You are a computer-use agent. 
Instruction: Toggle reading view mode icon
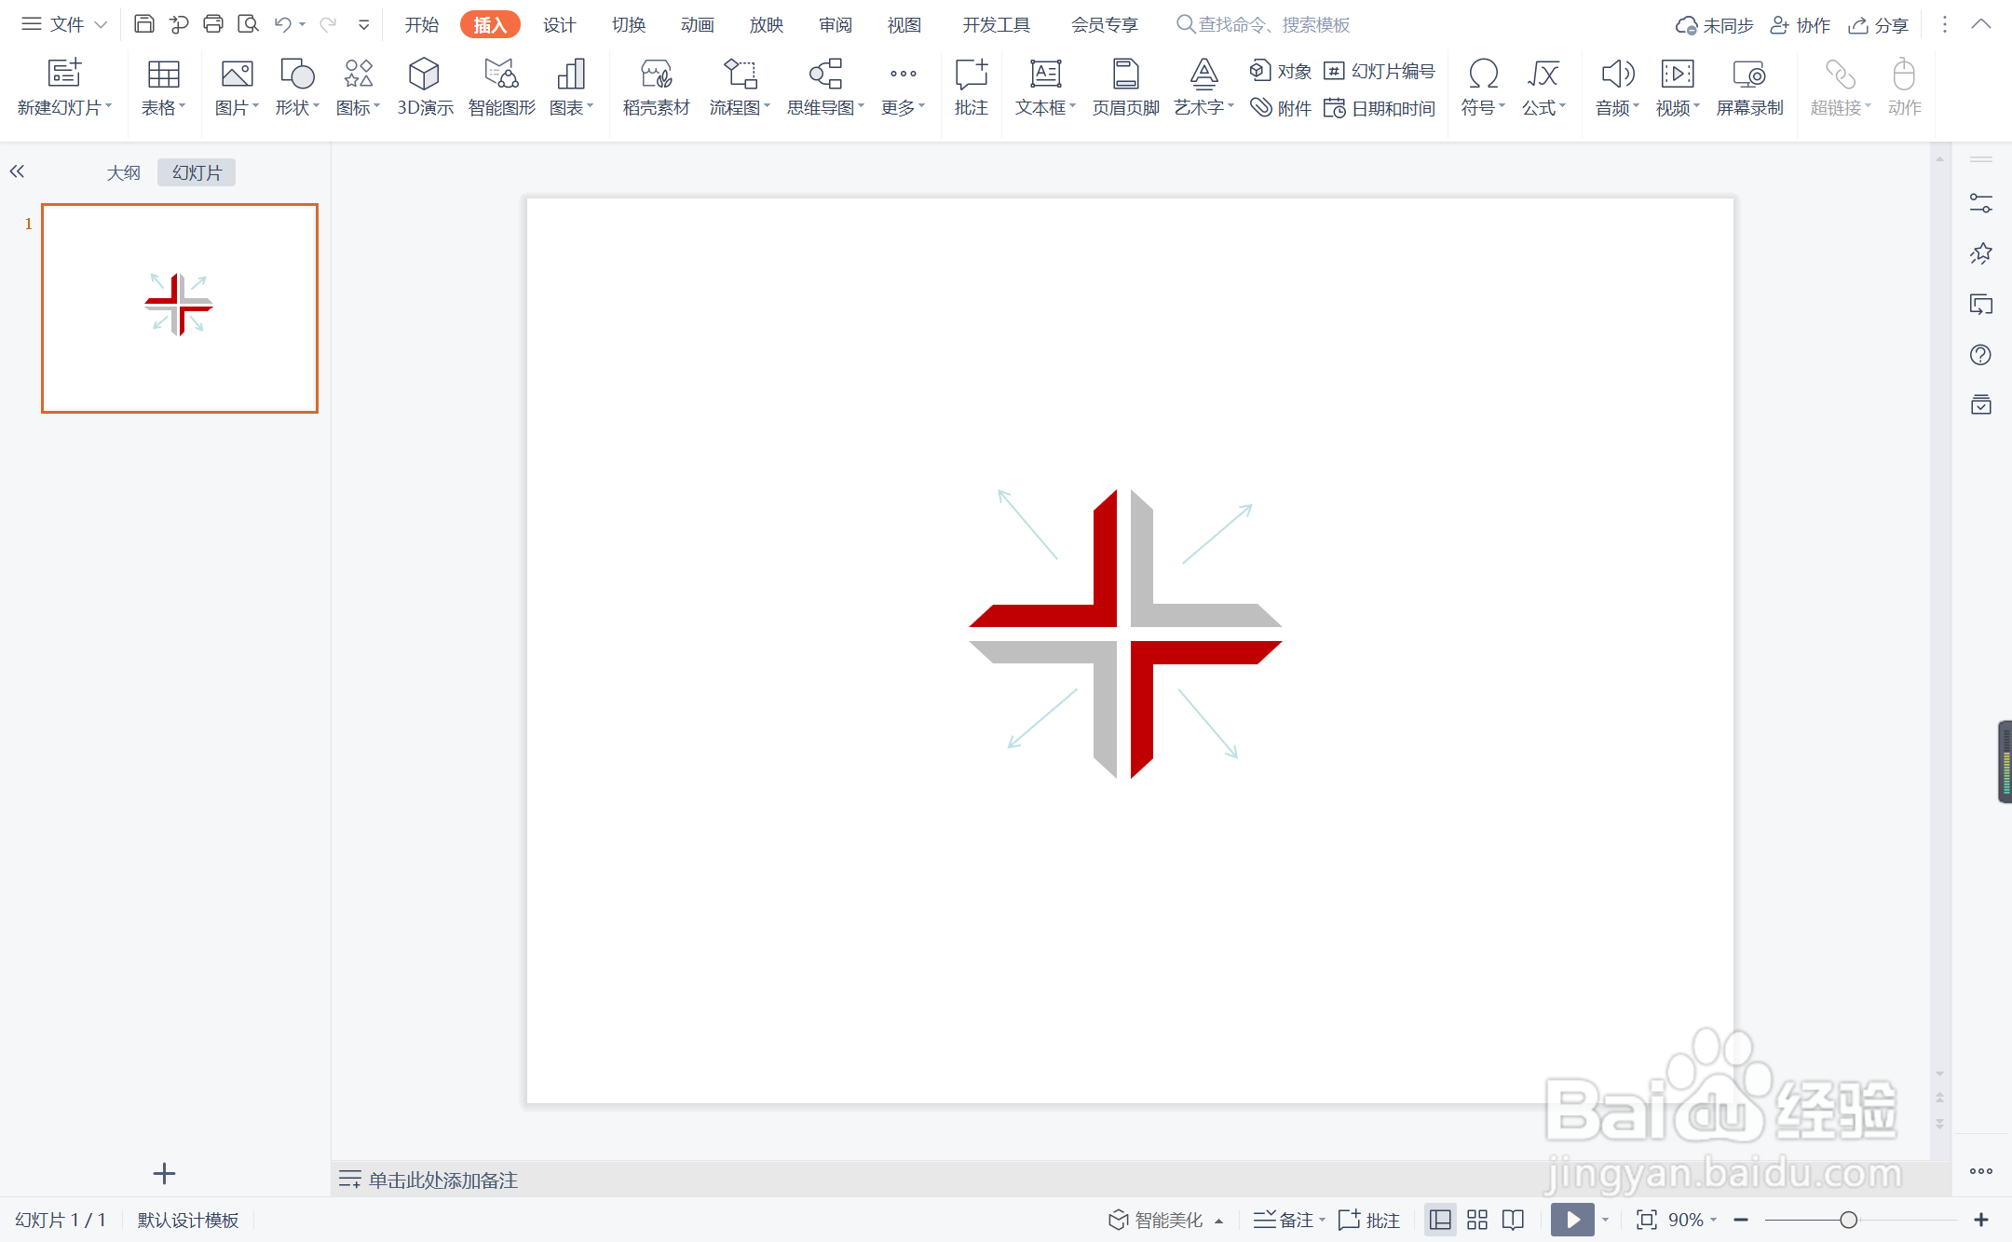coord(1514,1220)
